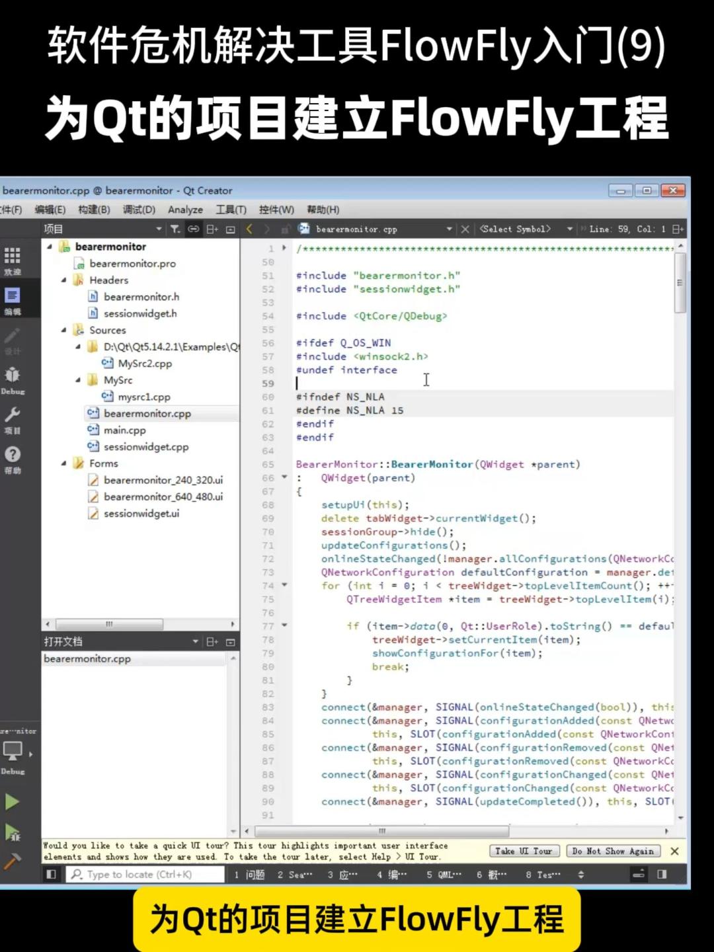Open the Select Symbol dropdown
The height and width of the screenshot is (952, 714).
click(x=526, y=229)
